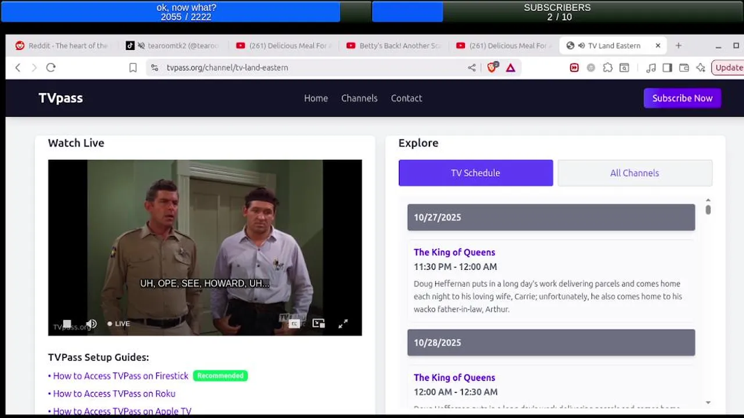Image resolution: width=744 pixels, height=418 pixels.
Task: Switch to the Reddit tab
Action: [62, 46]
